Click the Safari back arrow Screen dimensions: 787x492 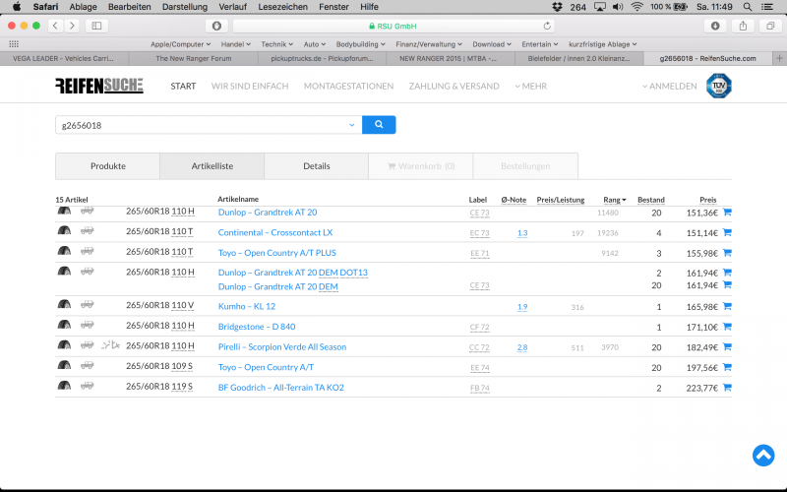(x=55, y=26)
